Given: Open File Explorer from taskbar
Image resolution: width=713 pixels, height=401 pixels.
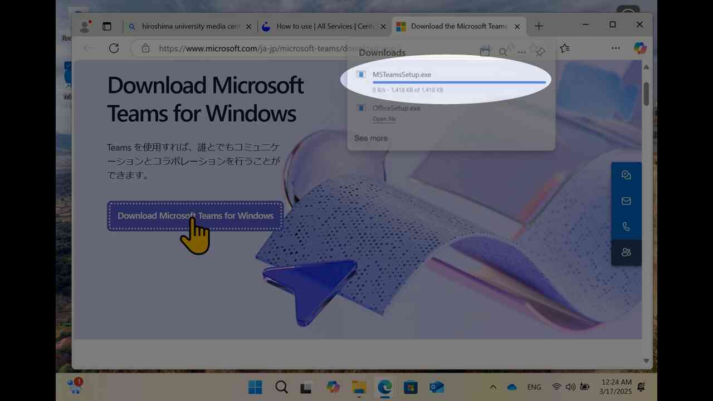Looking at the screenshot, I should click(x=359, y=387).
